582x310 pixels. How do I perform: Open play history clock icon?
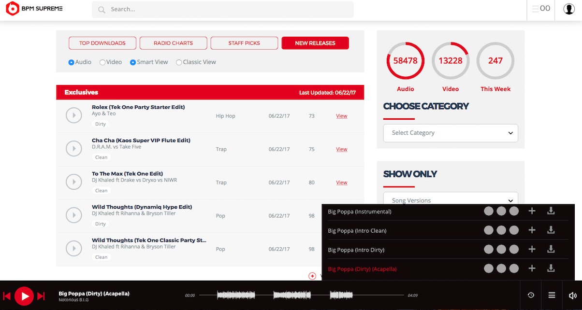[531, 295]
